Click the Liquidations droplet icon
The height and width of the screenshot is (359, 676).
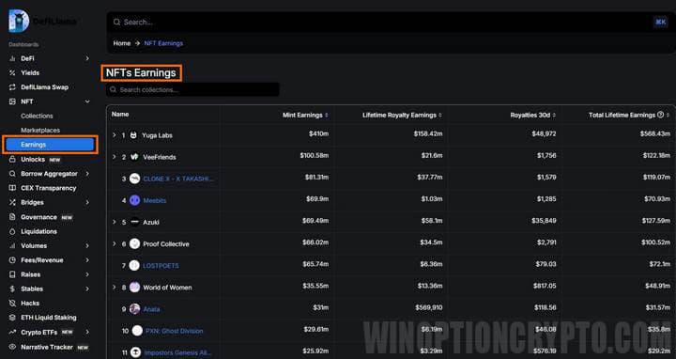click(x=12, y=231)
